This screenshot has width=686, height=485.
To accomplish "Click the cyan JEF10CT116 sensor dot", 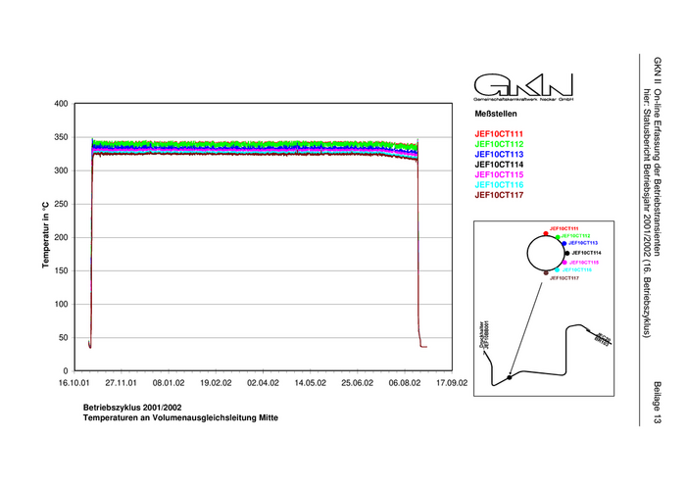I will (557, 269).
